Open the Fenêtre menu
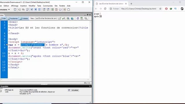Viewport: 185px width, 104px height. click(x=62, y=6)
